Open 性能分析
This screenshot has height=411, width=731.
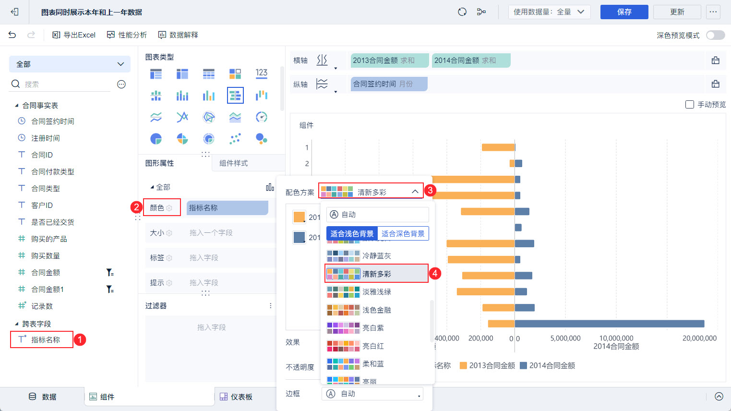127,35
